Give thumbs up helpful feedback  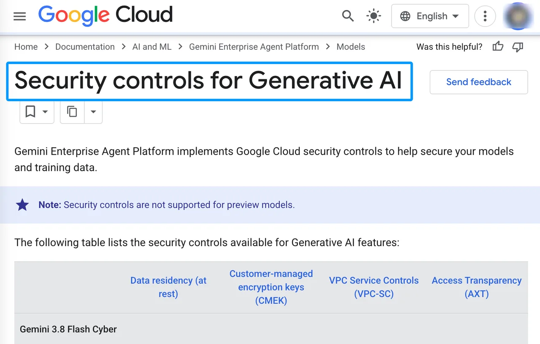pyautogui.click(x=498, y=47)
